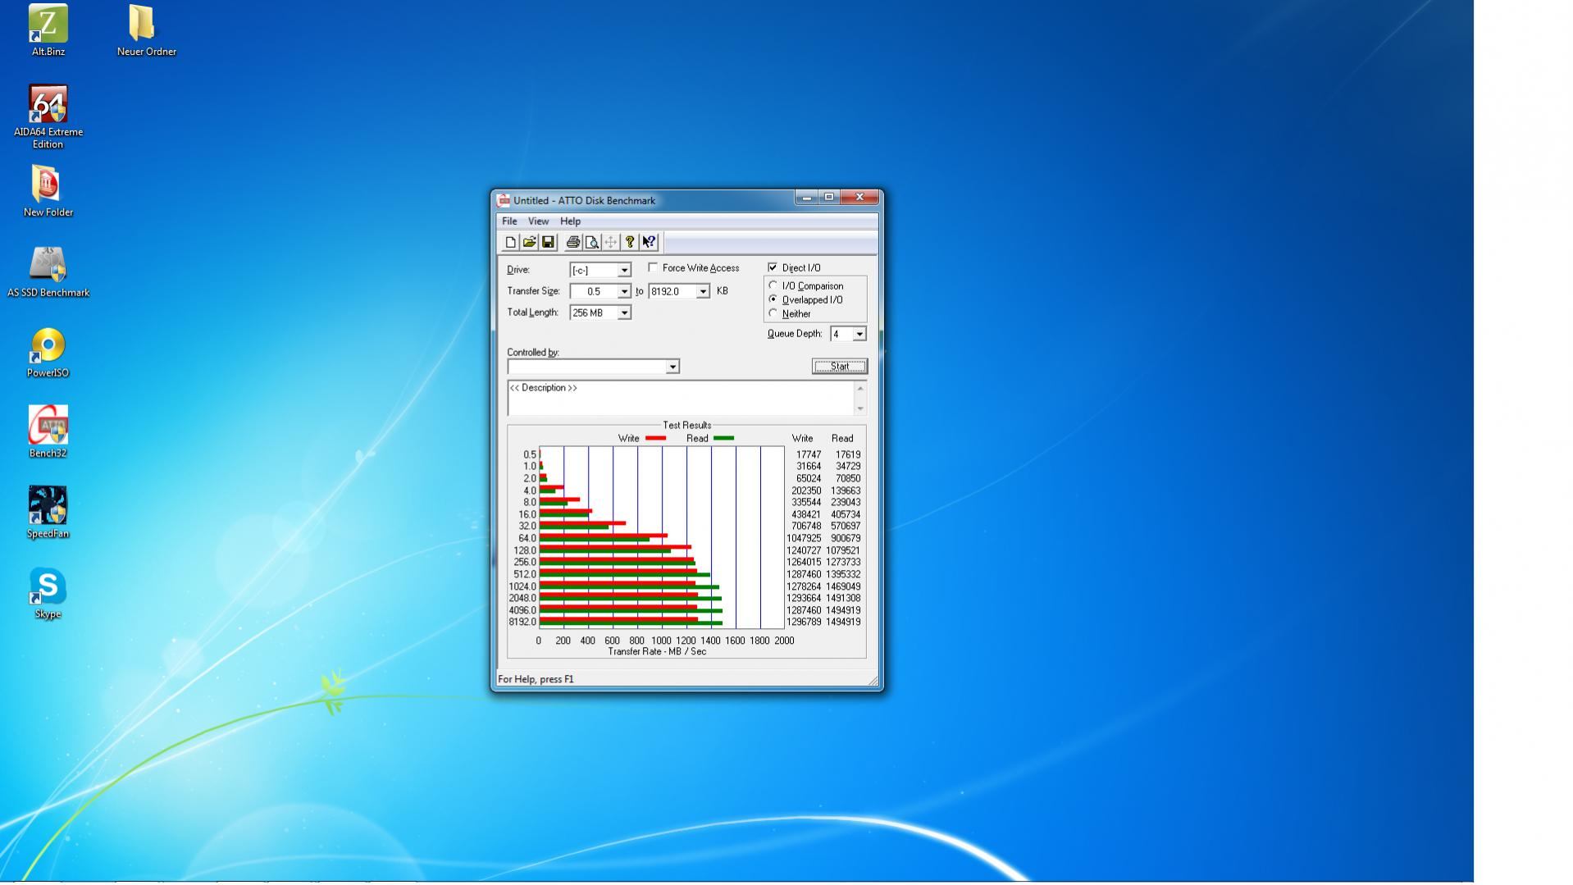Click the 4.0 row write value 202350

pos(806,490)
